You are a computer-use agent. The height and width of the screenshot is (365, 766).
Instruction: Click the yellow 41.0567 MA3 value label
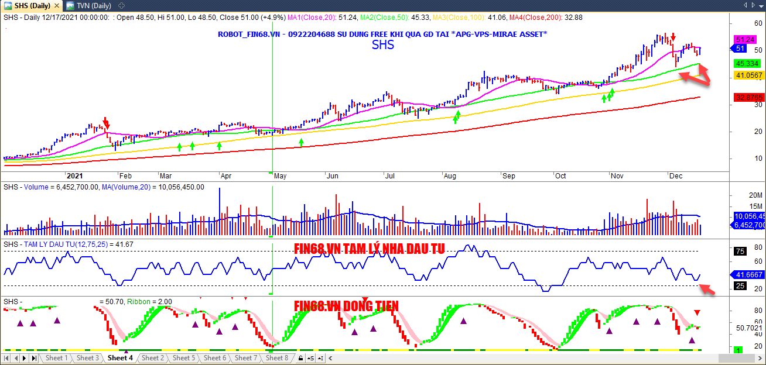(x=748, y=75)
